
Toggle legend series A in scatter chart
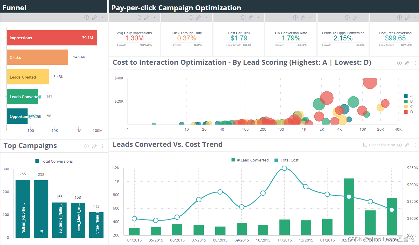pyautogui.click(x=408, y=96)
